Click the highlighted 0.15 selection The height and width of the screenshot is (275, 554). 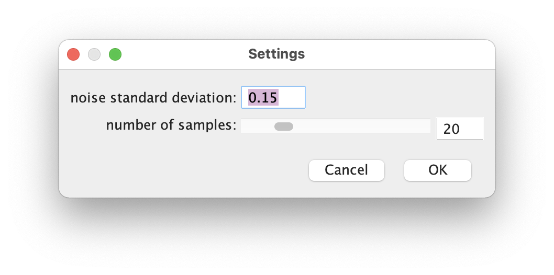tap(263, 97)
